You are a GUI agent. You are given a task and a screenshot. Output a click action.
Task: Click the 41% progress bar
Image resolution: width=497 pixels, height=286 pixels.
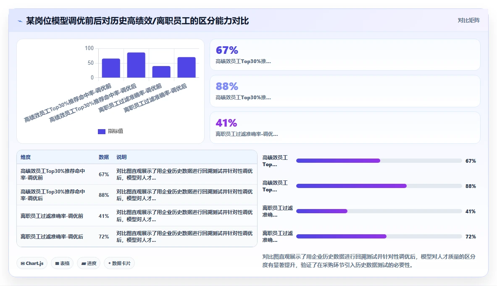pyautogui.click(x=379, y=211)
